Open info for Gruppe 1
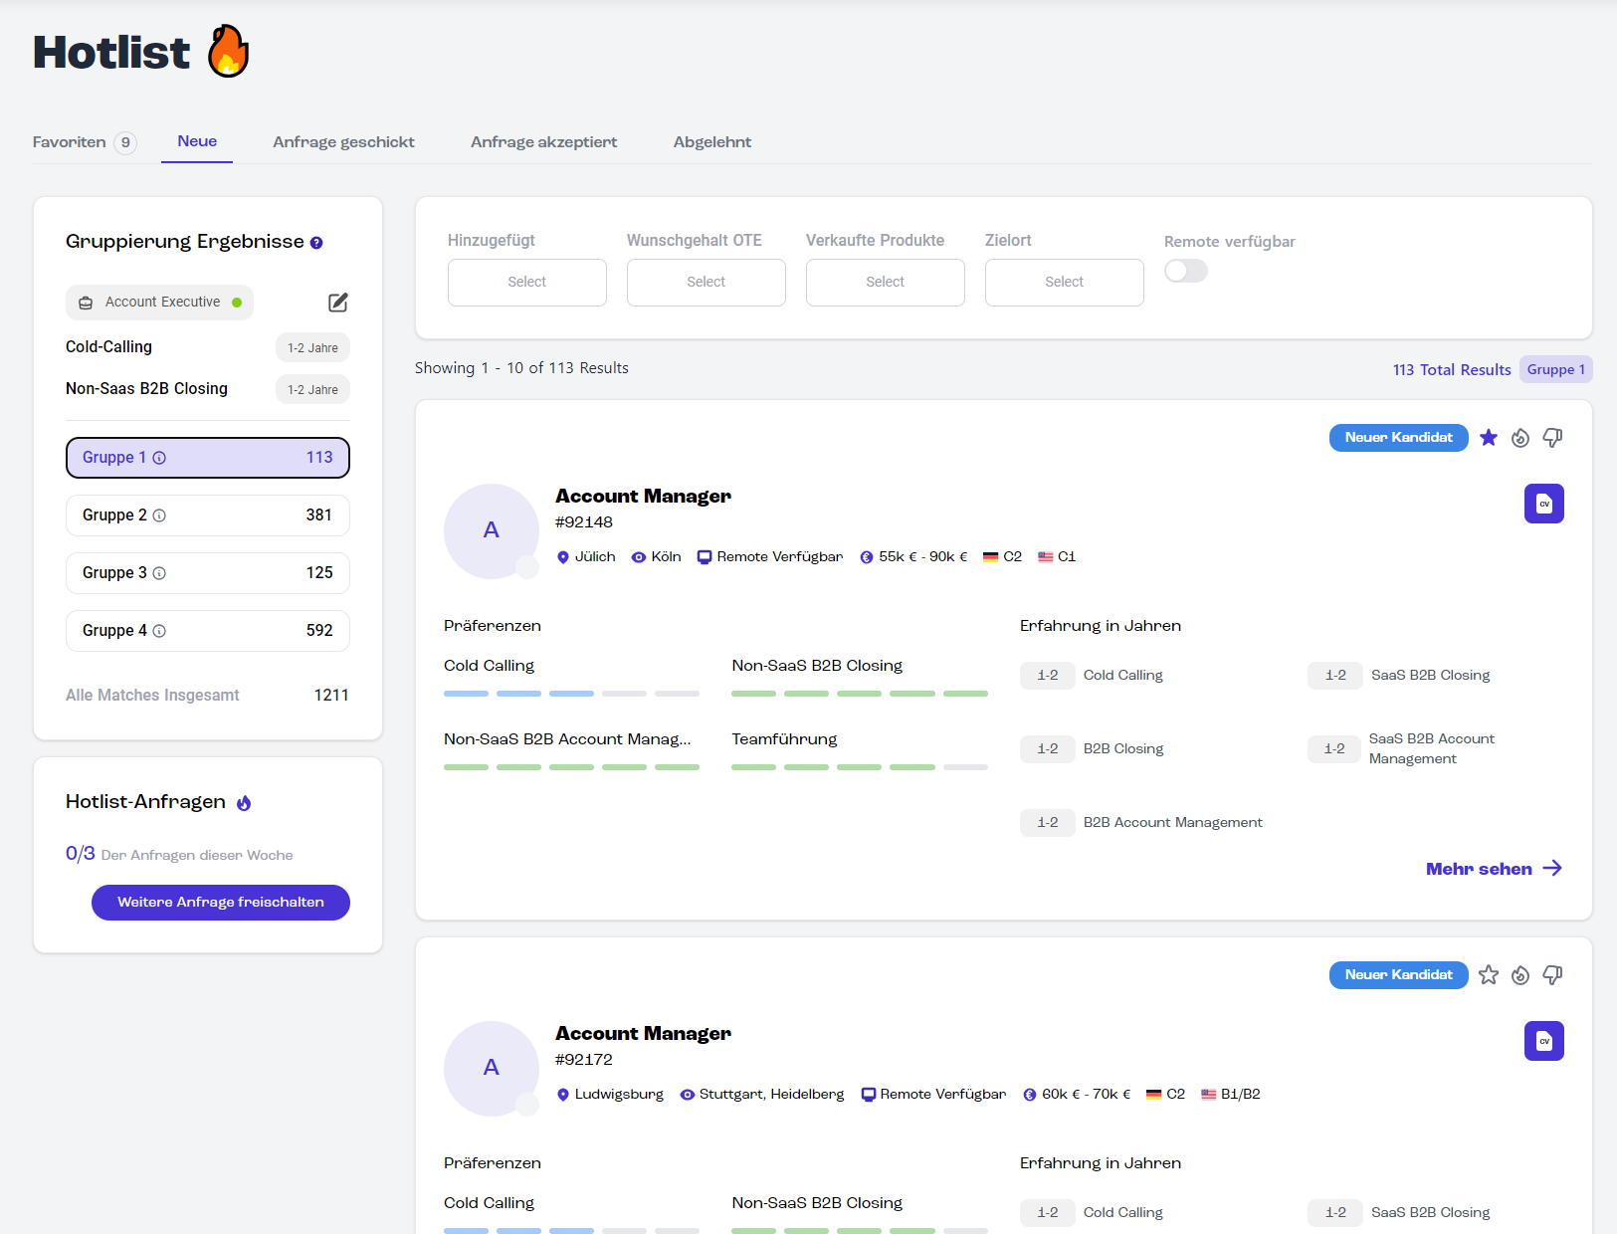The image size is (1617, 1234). coord(159,458)
